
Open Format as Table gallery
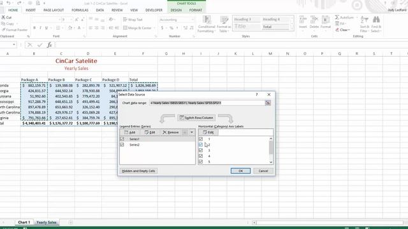point(224,24)
